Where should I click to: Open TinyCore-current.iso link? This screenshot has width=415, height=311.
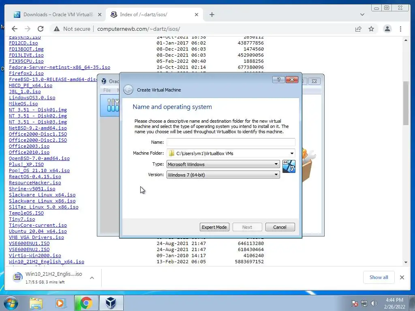click(38, 225)
